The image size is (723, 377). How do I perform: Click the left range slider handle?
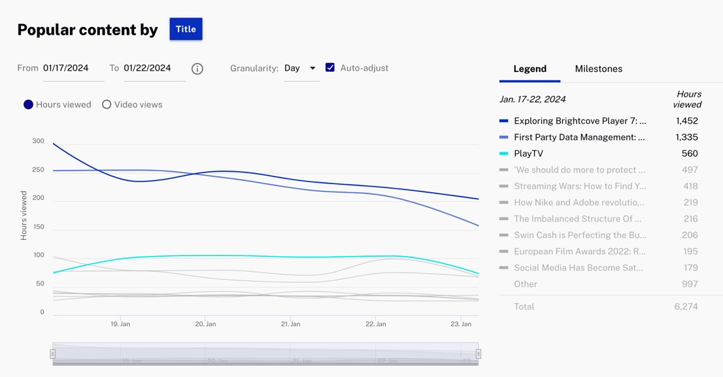[x=53, y=353]
